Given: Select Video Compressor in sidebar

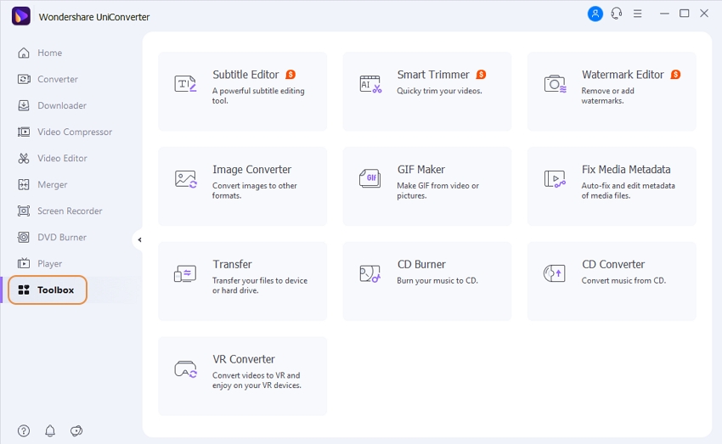Looking at the screenshot, I should 74,132.
